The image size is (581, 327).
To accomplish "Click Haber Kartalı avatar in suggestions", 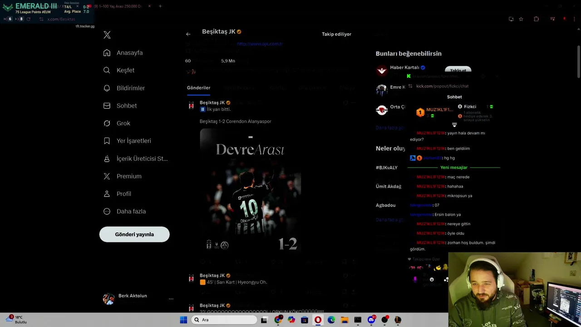I will pos(382,70).
